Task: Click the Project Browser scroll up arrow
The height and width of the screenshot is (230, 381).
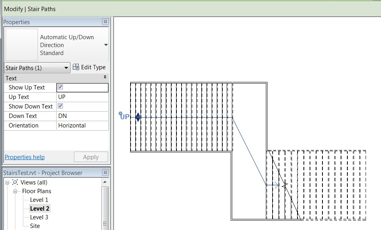Action: [105, 182]
